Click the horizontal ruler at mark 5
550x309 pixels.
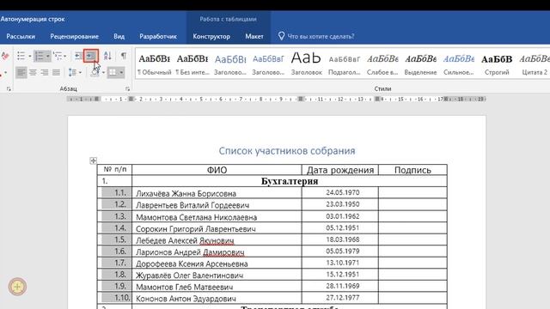coord(201,100)
